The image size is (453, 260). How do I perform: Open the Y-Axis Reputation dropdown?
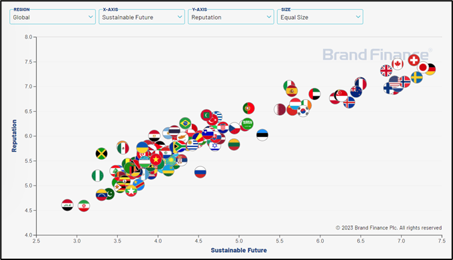pos(231,17)
